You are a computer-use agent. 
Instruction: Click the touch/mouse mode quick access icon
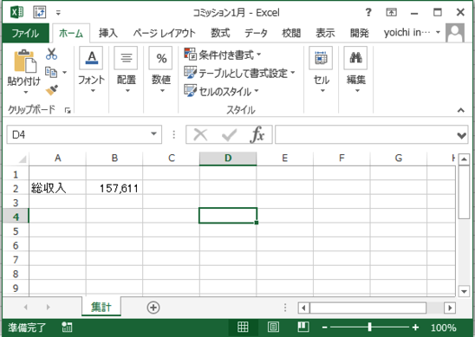coord(40,12)
